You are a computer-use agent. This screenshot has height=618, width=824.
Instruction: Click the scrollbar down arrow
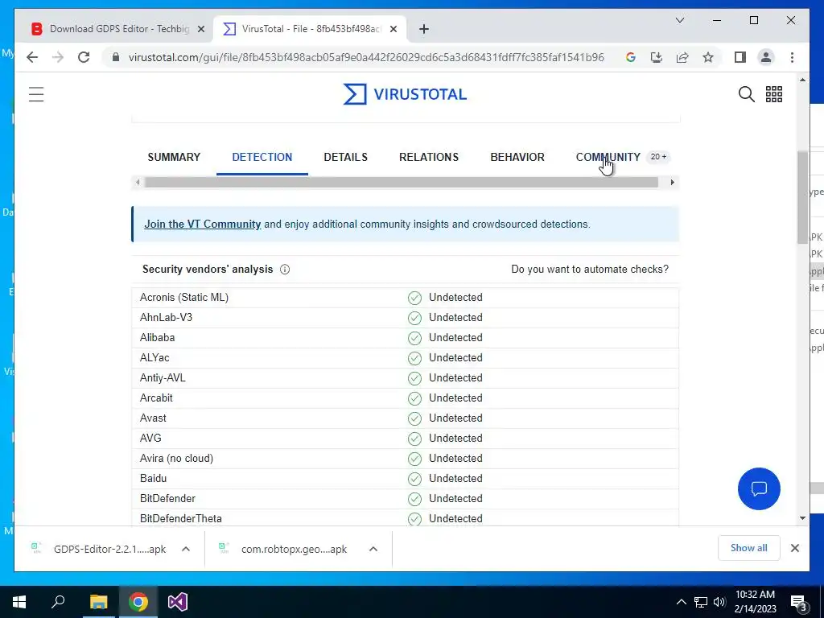point(802,518)
